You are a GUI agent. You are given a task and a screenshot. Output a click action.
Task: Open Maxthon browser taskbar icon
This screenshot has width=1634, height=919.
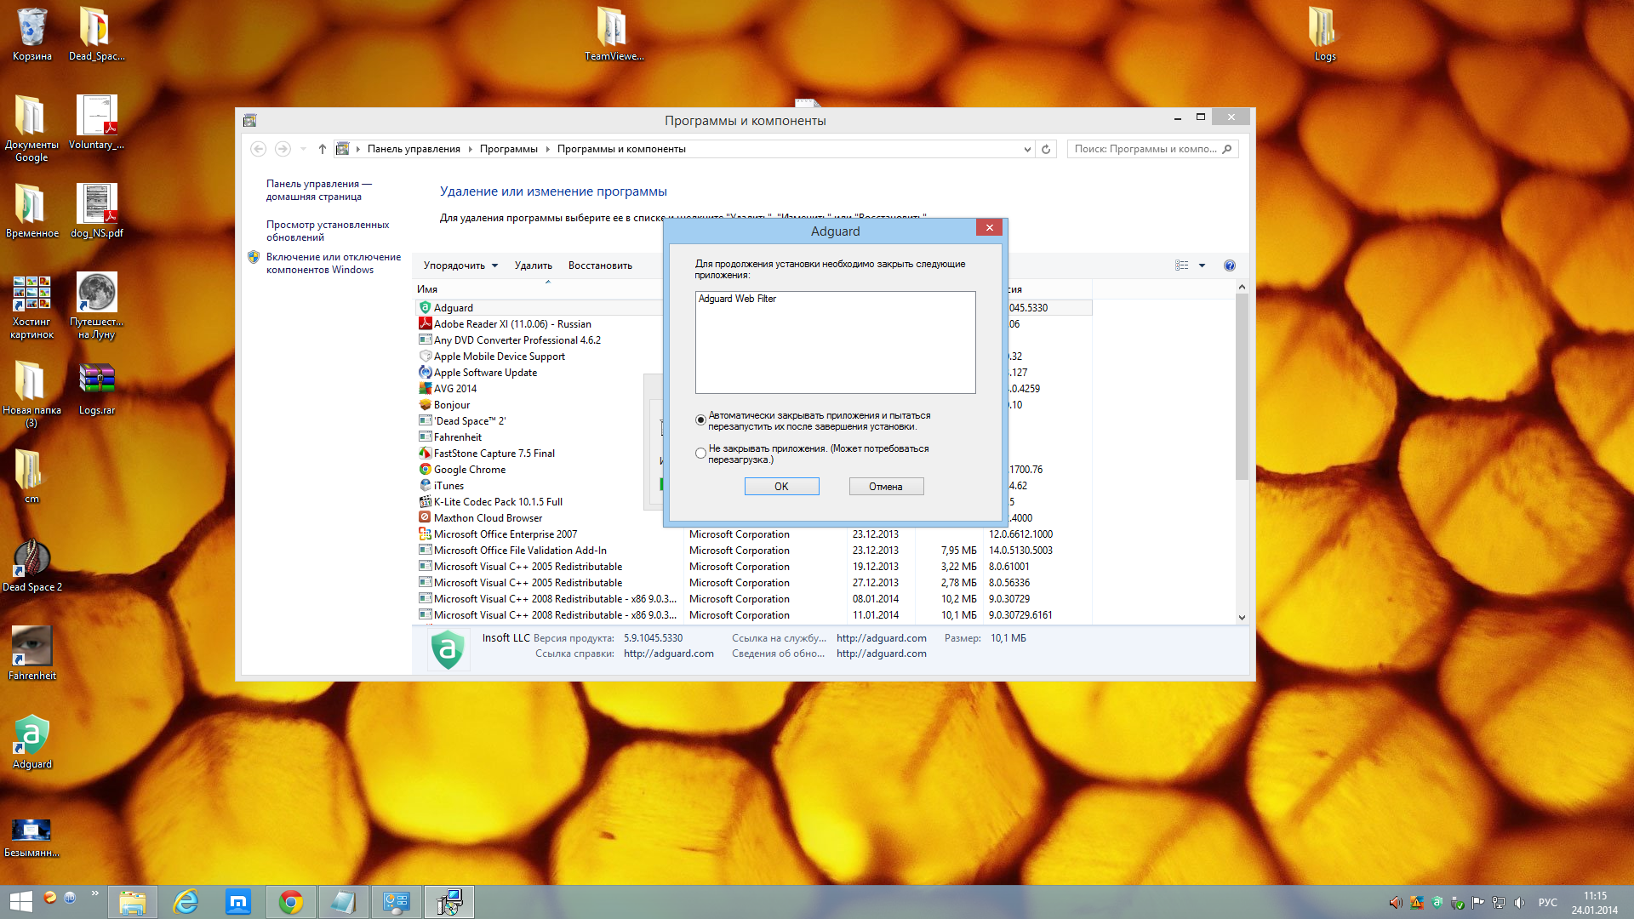tap(238, 902)
